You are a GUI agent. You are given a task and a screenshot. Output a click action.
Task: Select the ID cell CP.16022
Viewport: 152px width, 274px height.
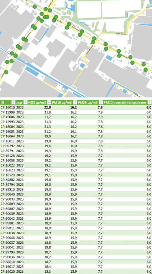pyautogui.click(x=8, y=165)
